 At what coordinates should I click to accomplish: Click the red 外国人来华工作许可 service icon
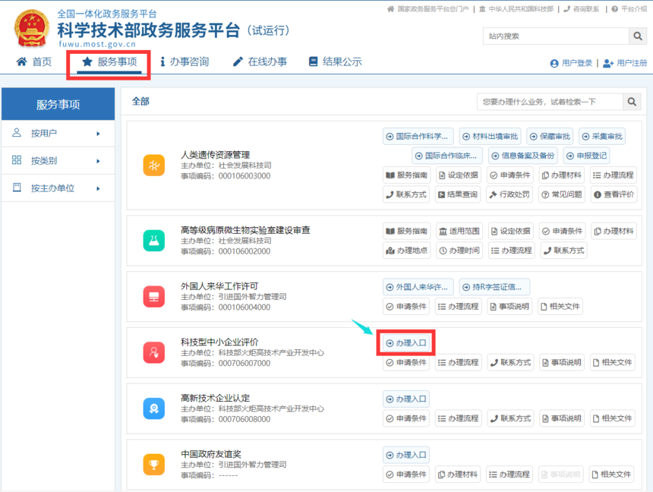point(154,297)
